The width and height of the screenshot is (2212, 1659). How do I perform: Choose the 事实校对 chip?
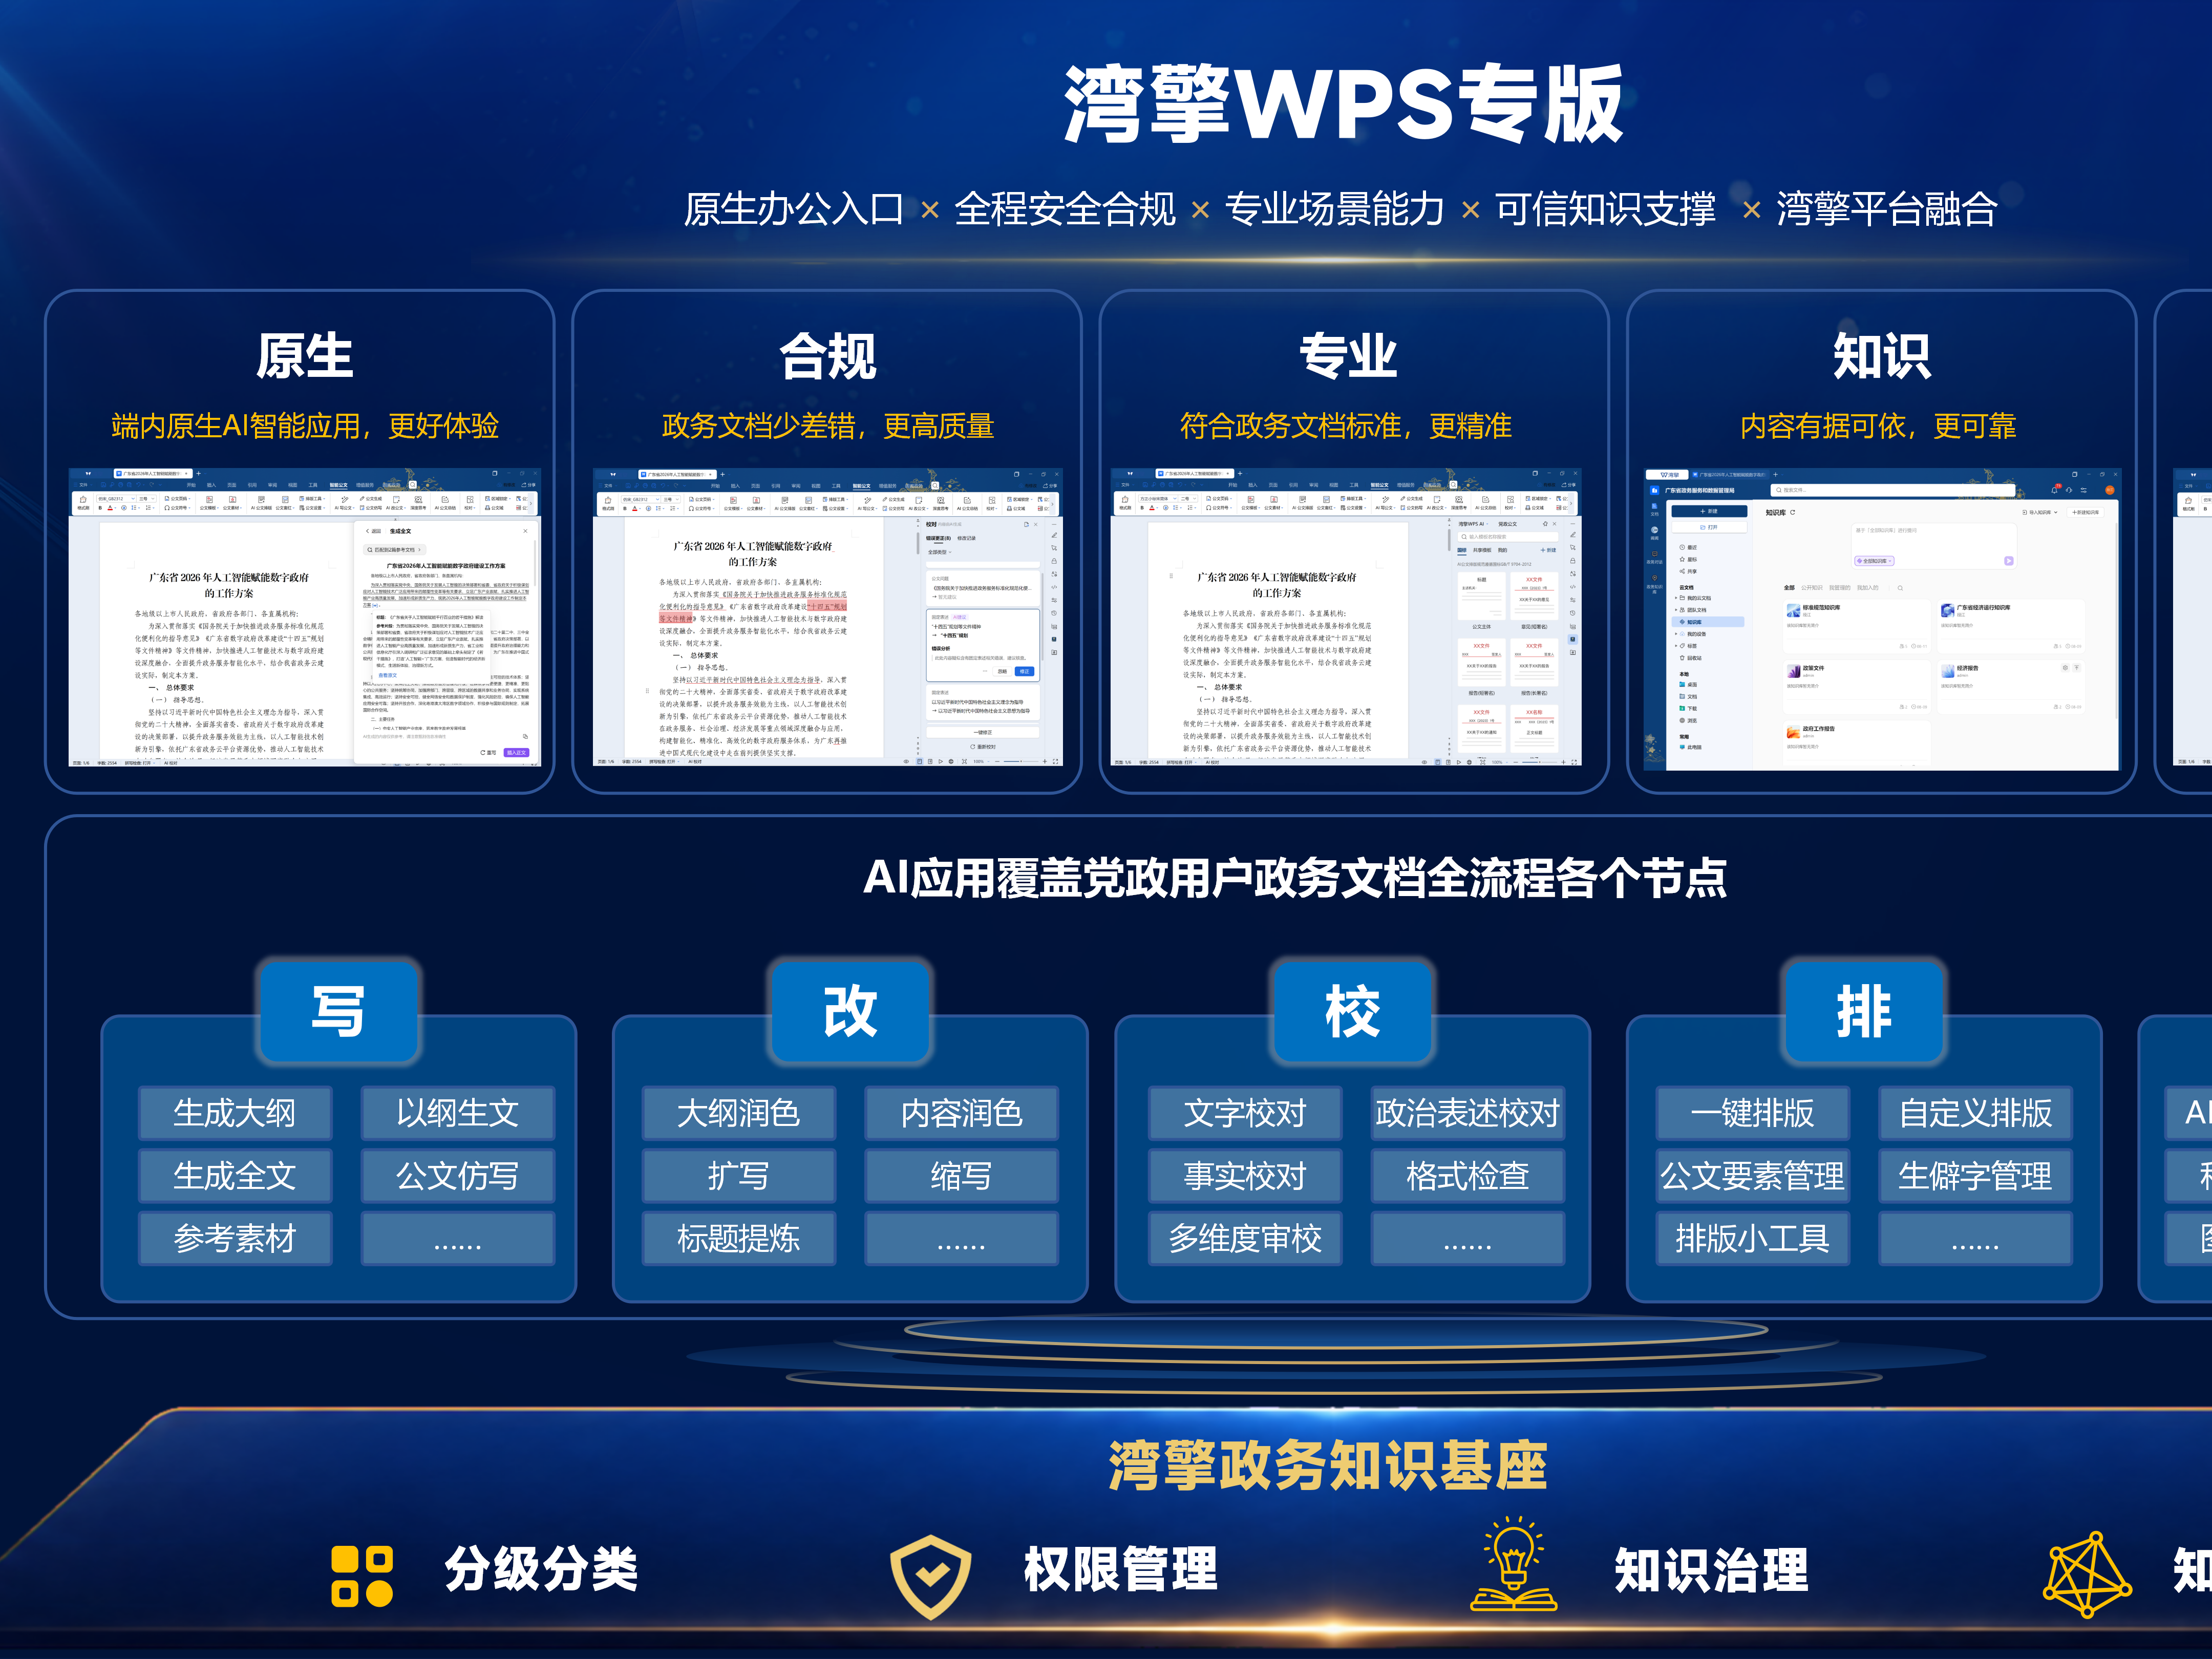(1245, 1176)
